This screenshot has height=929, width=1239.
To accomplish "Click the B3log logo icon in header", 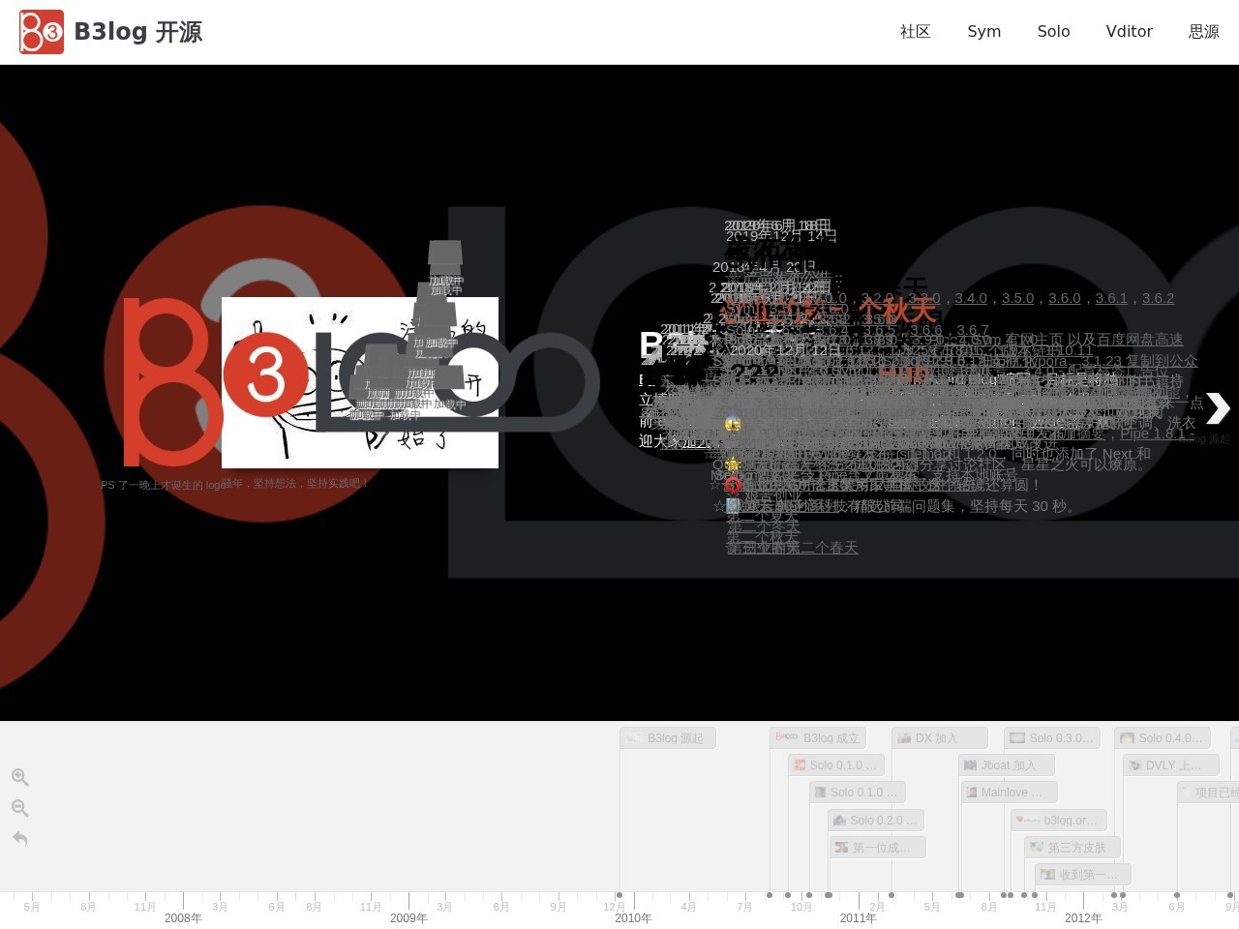I will 42,32.
